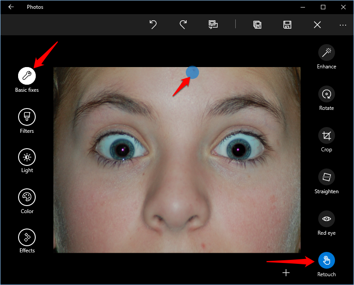Image resolution: width=354 pixels, height=285 pixels.
Task: Open the Light adjustment tool
Action: [26, 157]
